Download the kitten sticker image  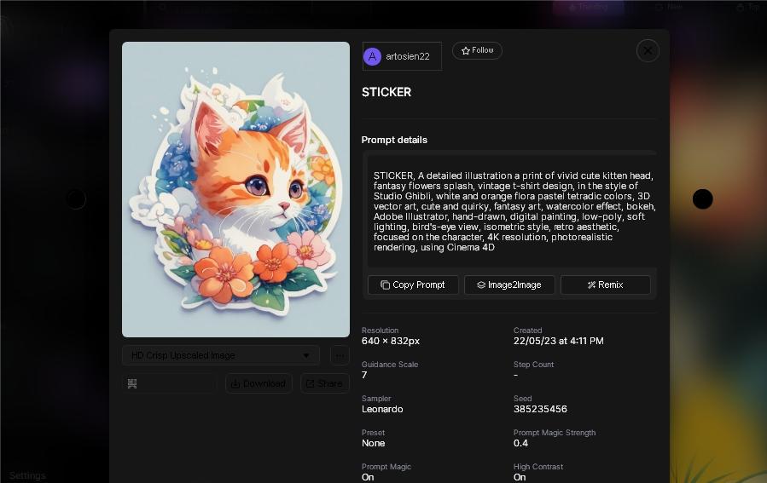pos(259,383)
